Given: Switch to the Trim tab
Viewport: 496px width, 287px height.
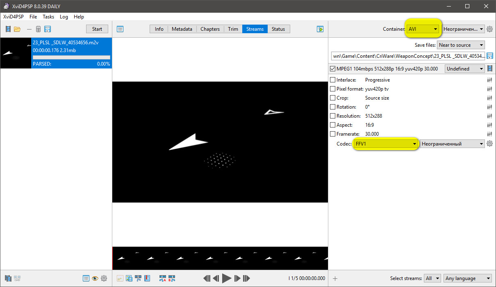Looking at the screenshot, I should pos(233,29).
